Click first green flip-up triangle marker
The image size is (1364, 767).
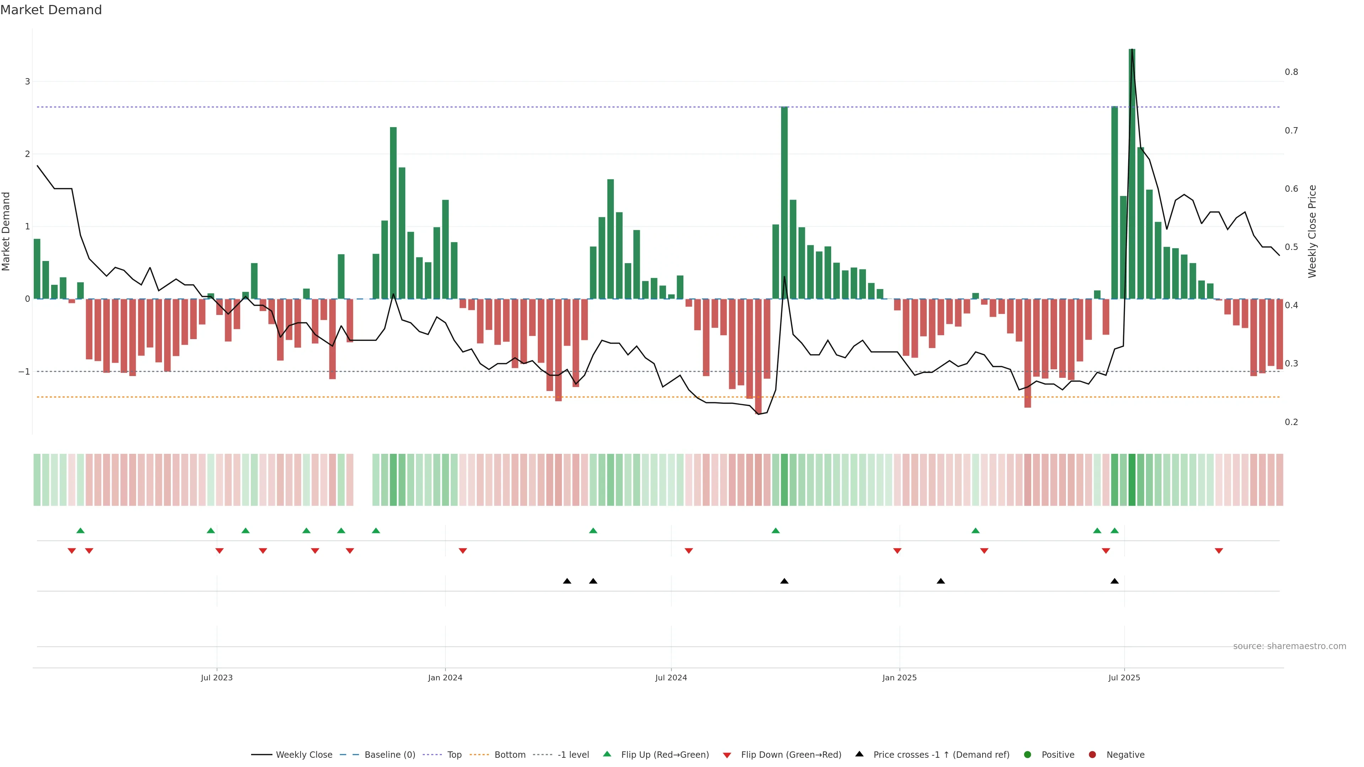(x=81, y=531)
